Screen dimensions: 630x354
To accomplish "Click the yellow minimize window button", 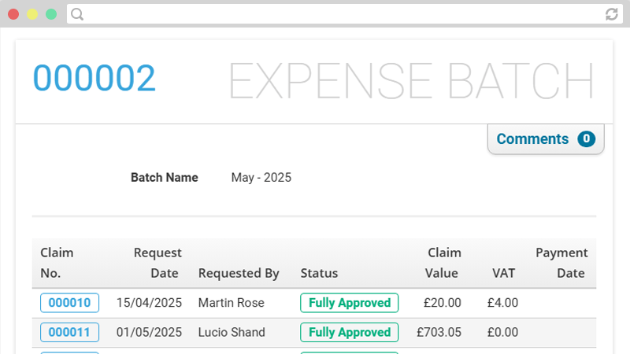I will 32,14.
